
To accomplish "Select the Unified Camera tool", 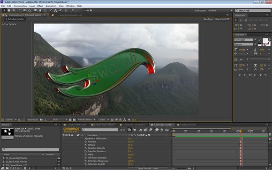I will (25, 10).
